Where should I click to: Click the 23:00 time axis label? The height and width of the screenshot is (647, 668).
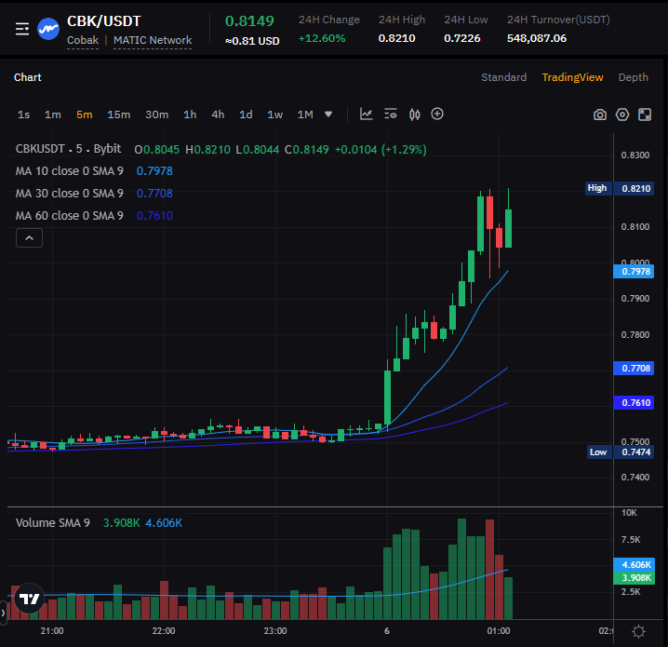[x=275, y=631]
